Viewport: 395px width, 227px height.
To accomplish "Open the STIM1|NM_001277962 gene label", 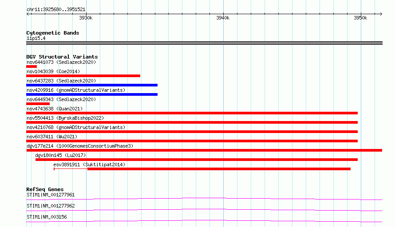I will [x=51, y=206].
